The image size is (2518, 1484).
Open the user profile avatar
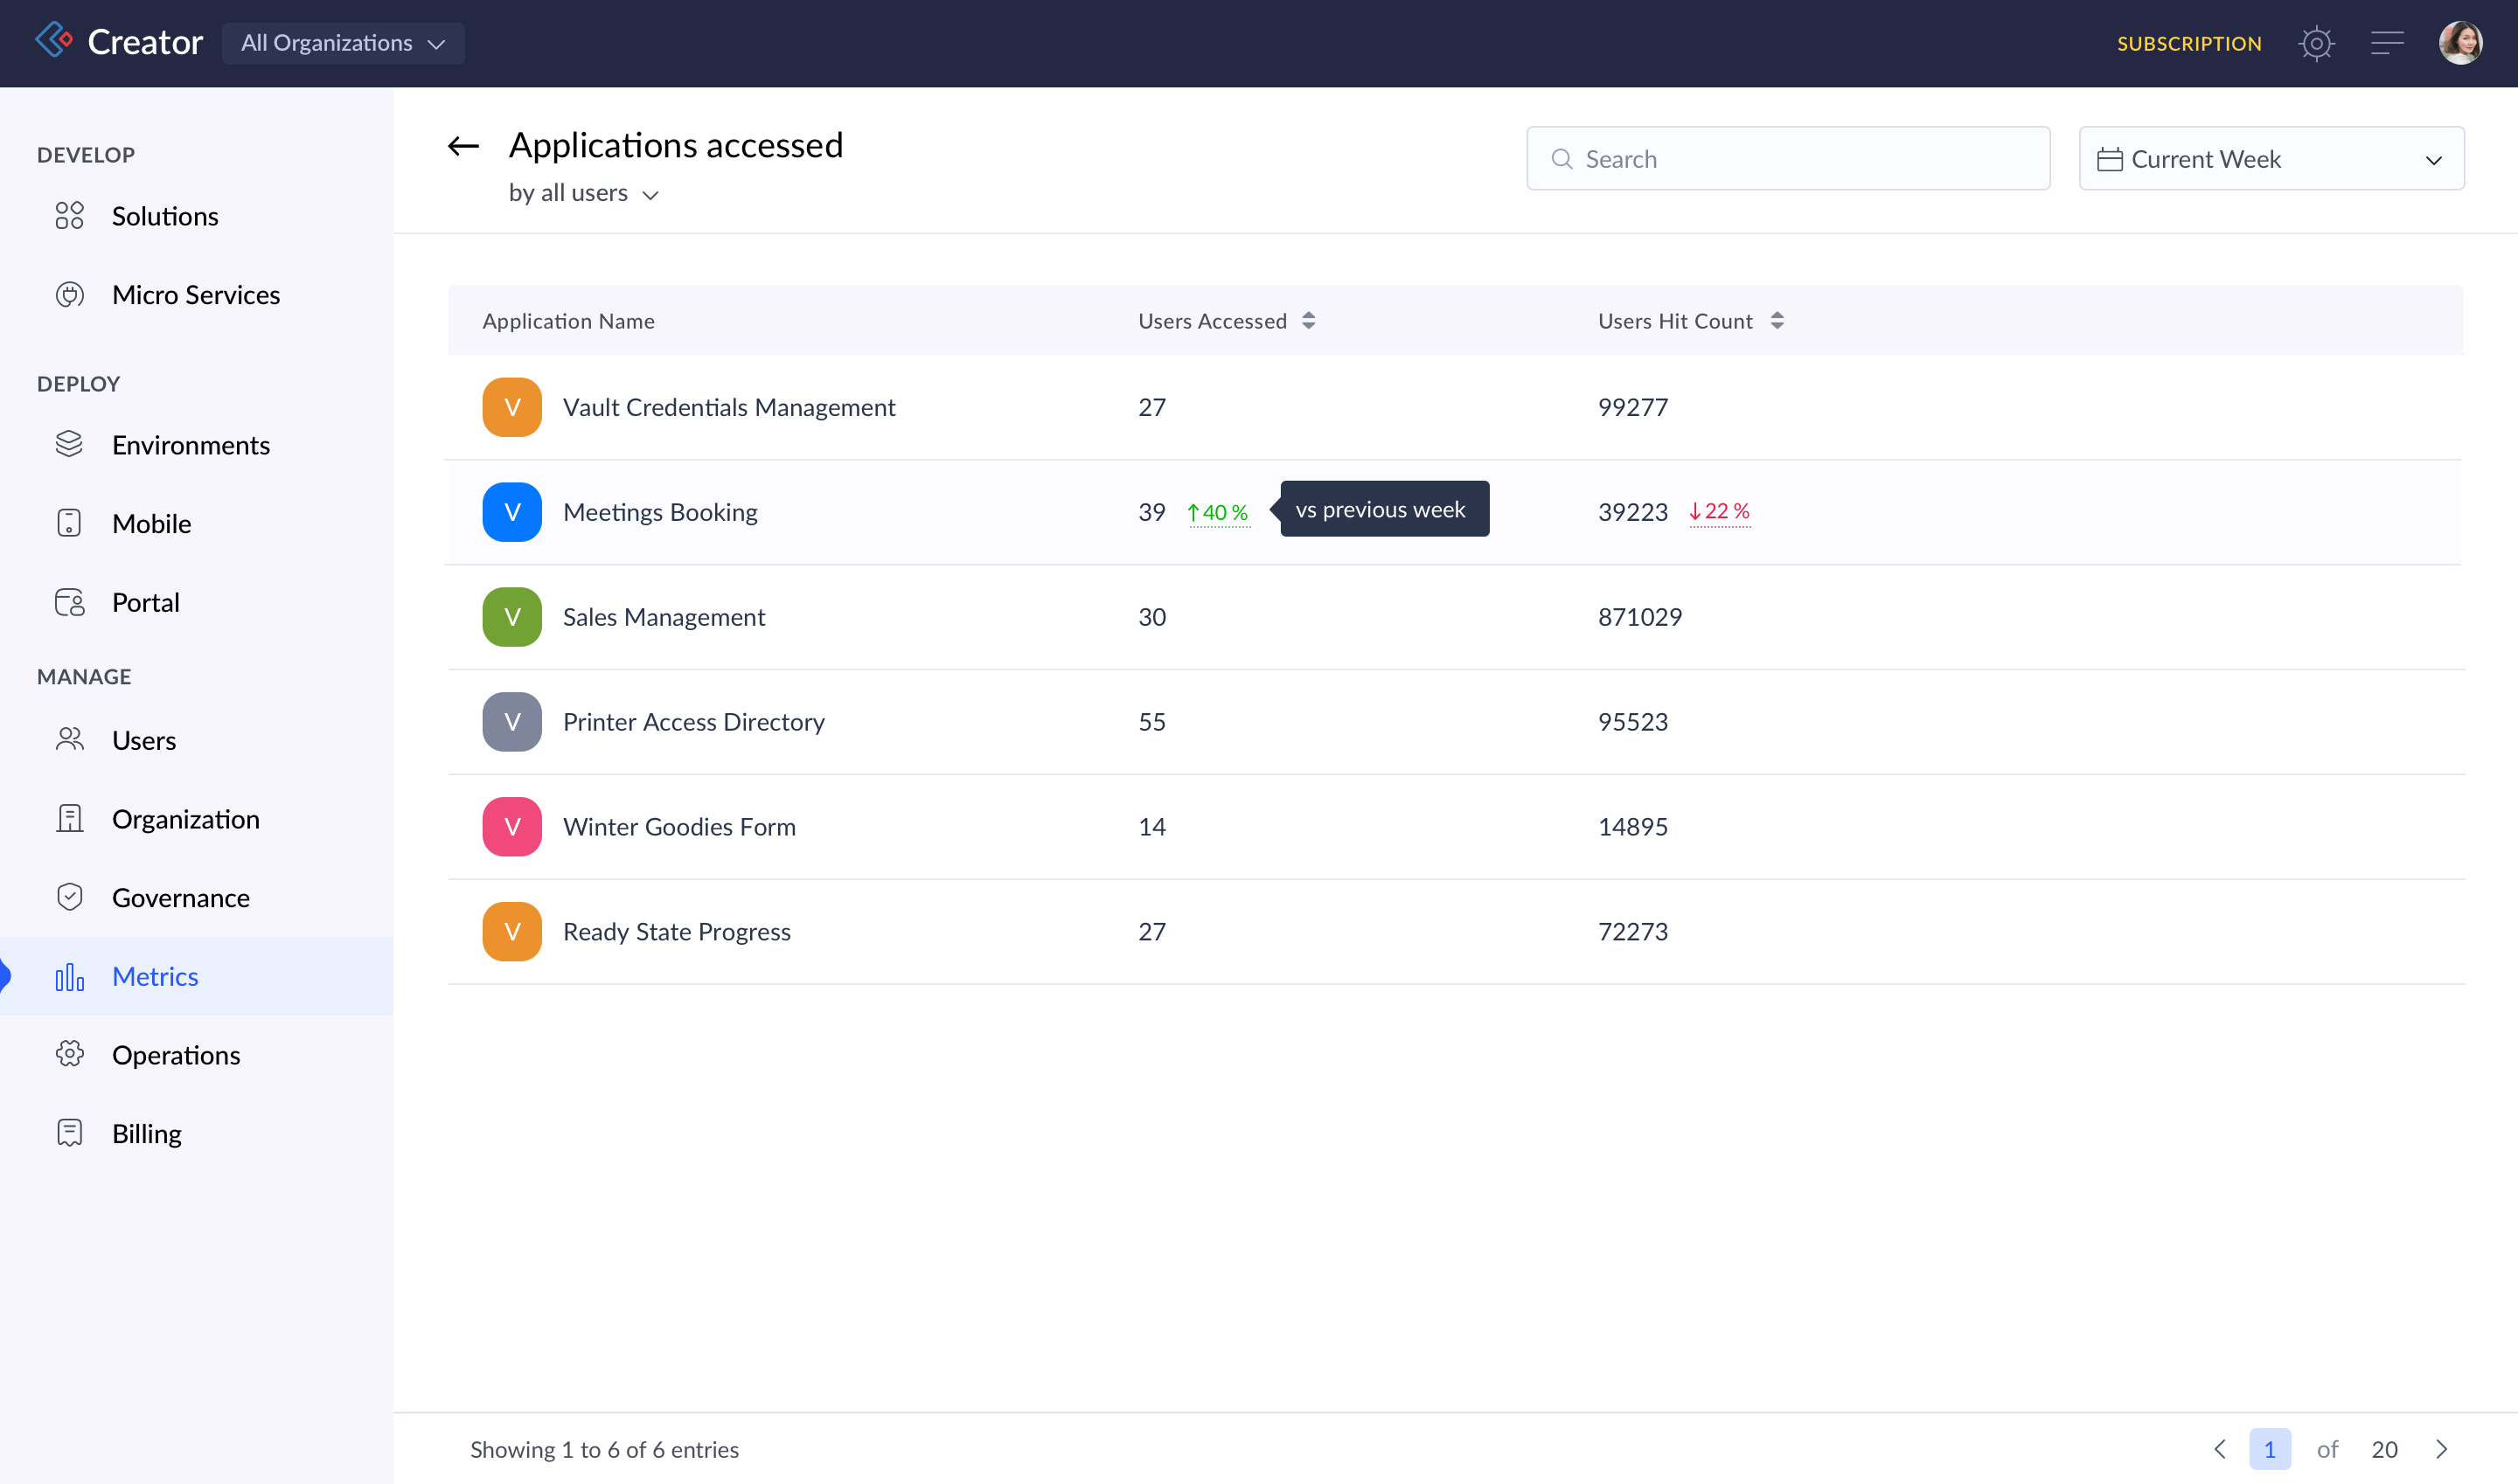pos(2460,43)
